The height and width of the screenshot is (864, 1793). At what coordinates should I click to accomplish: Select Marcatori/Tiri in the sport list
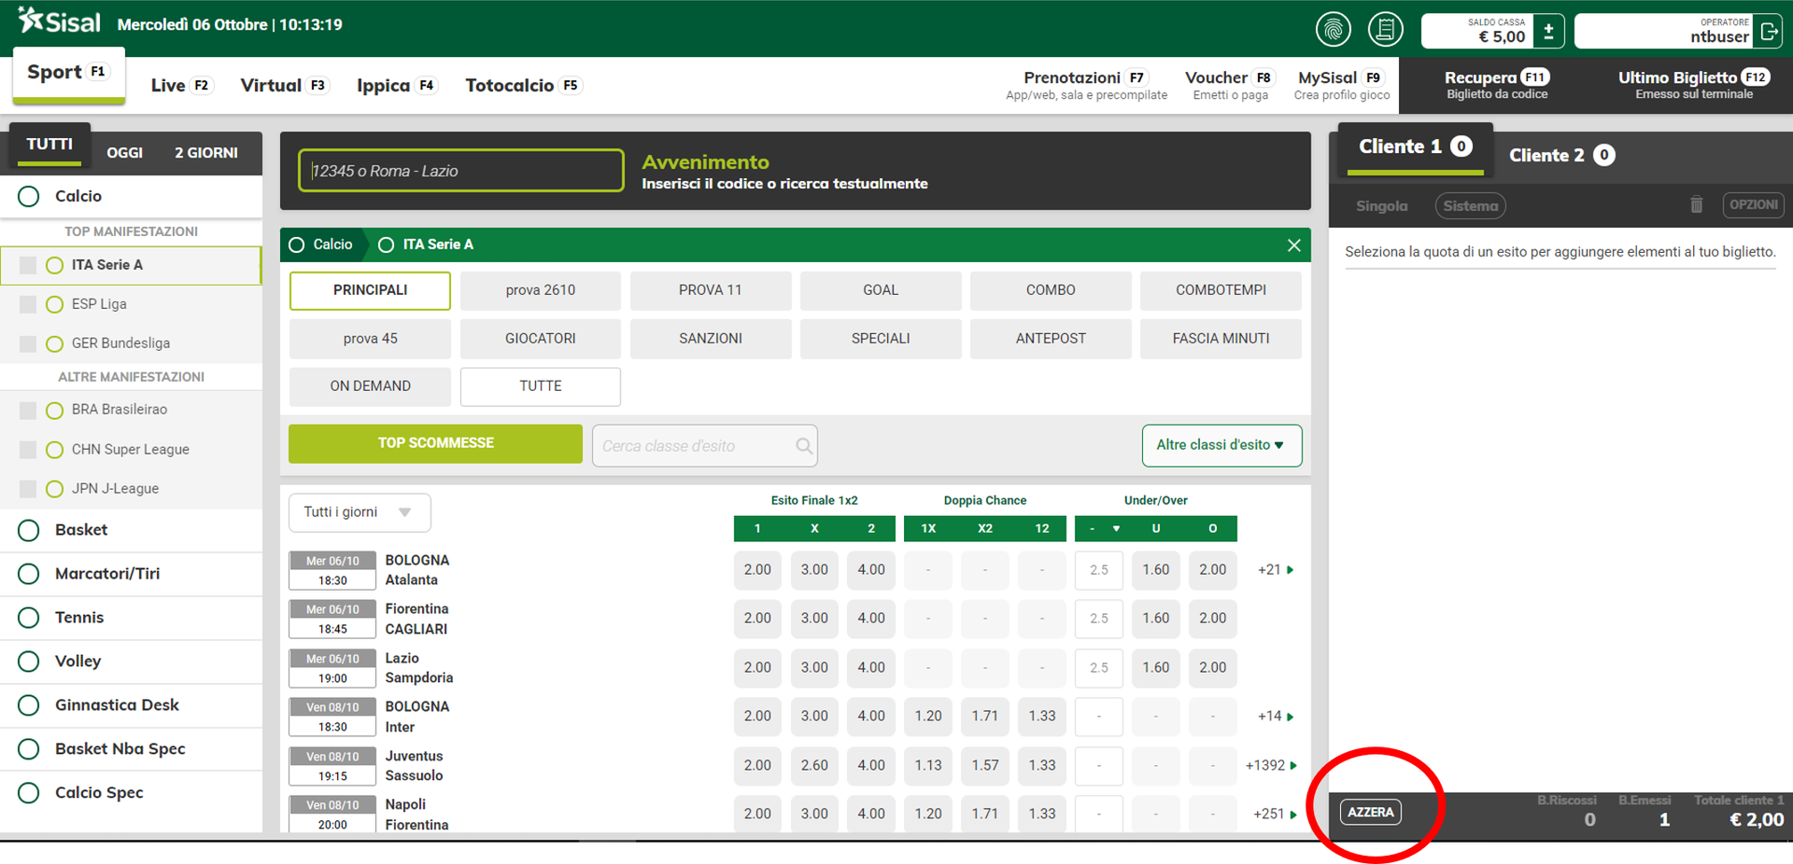[131, 574]
